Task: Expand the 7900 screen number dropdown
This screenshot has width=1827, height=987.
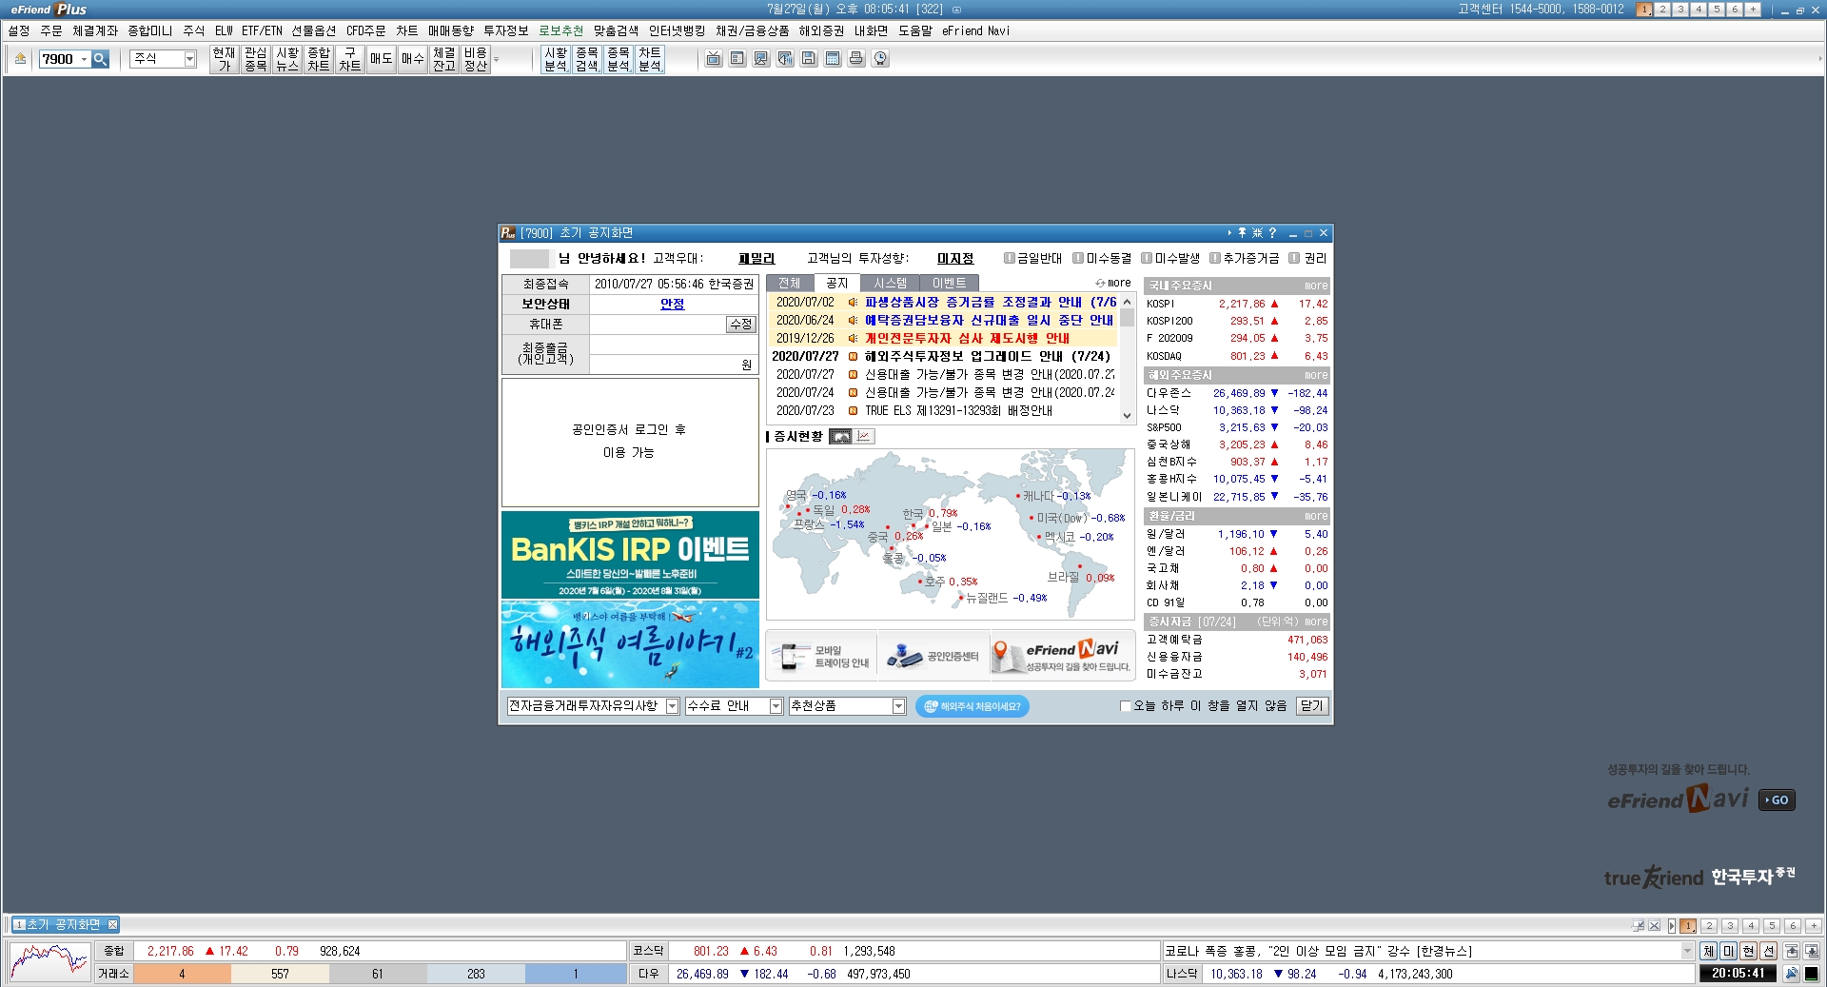Action: 84,59
